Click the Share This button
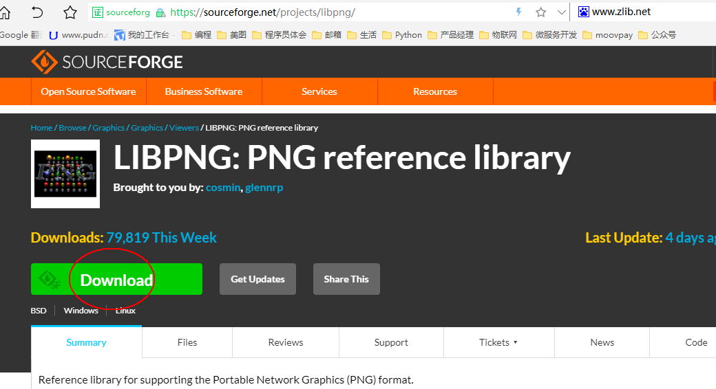The width and height of the screenshot is (716, 389). (346, 279)
